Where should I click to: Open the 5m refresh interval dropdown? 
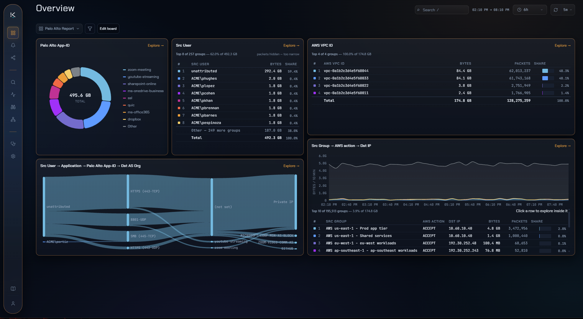tap(568, 10)
